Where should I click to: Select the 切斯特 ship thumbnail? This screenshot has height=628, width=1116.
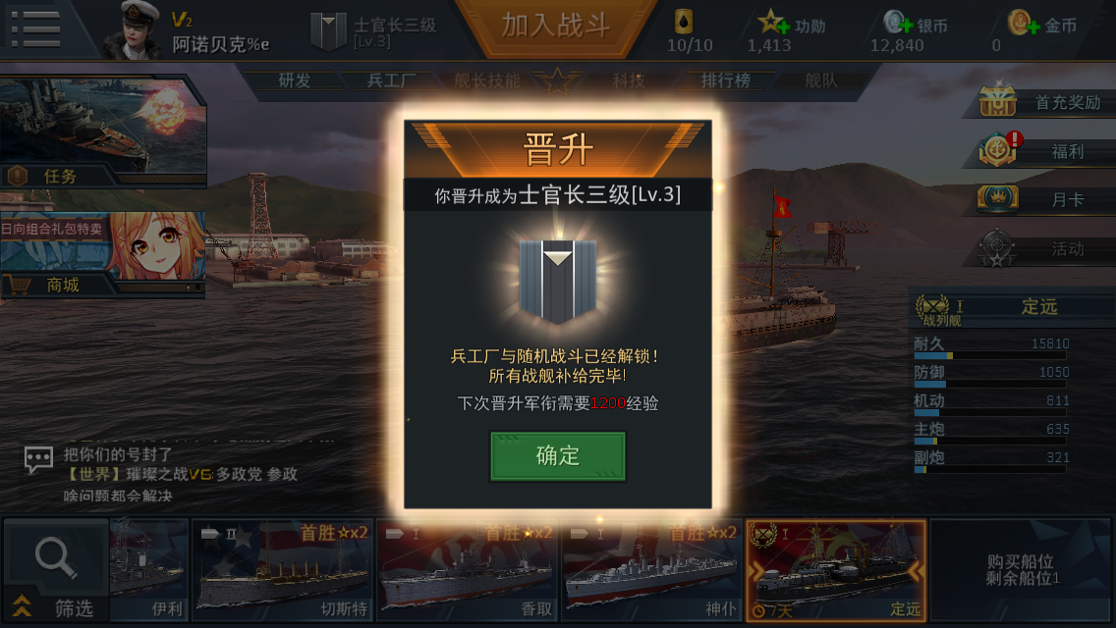coord(282,571)
